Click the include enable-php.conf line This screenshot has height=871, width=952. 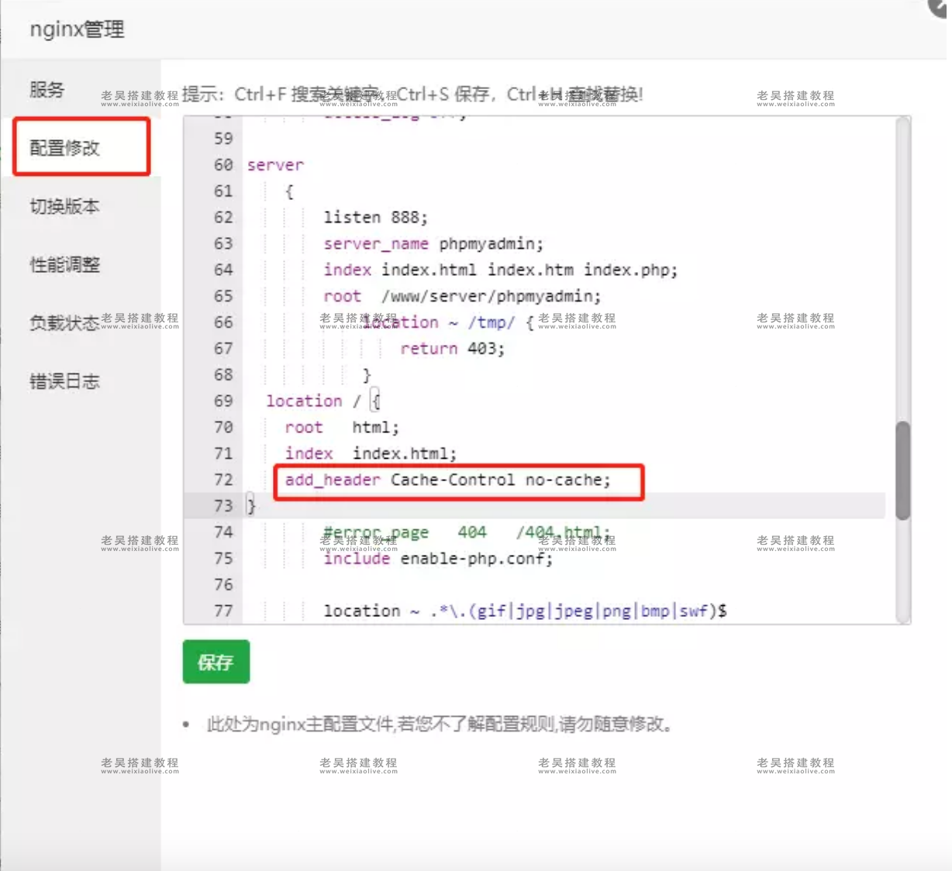coord(437,559)
